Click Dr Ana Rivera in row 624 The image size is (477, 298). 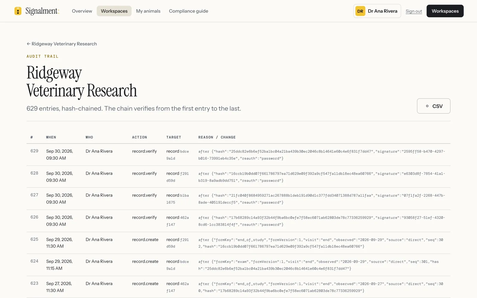(99, 261)
